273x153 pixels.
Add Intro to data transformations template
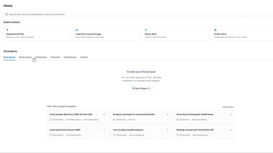(168, 130)
